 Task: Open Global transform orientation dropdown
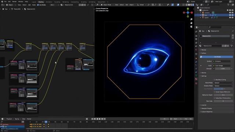[x=141, y=5]
